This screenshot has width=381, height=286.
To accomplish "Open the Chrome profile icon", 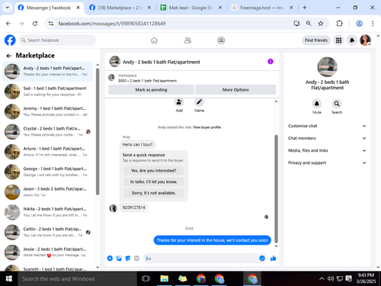I will click(359, 24).
